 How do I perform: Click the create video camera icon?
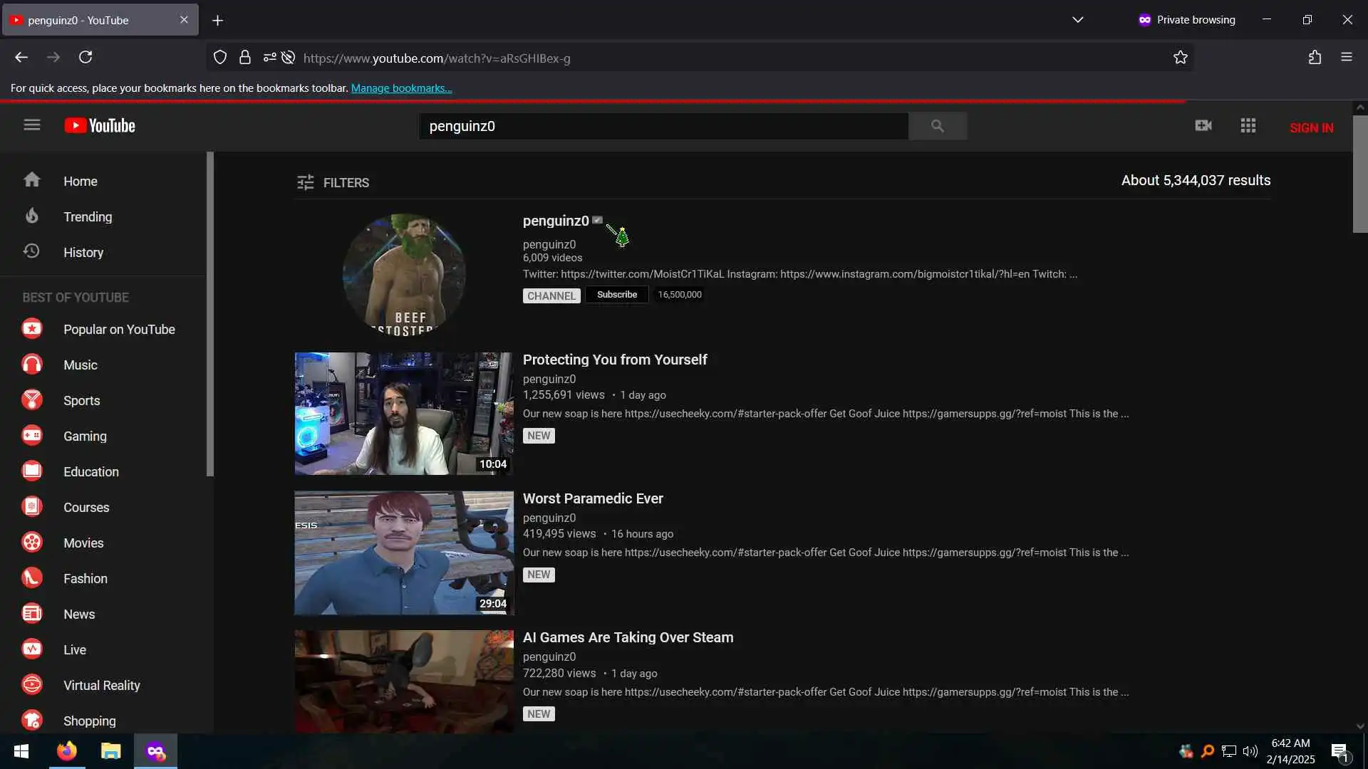[x=1203, y=126]
